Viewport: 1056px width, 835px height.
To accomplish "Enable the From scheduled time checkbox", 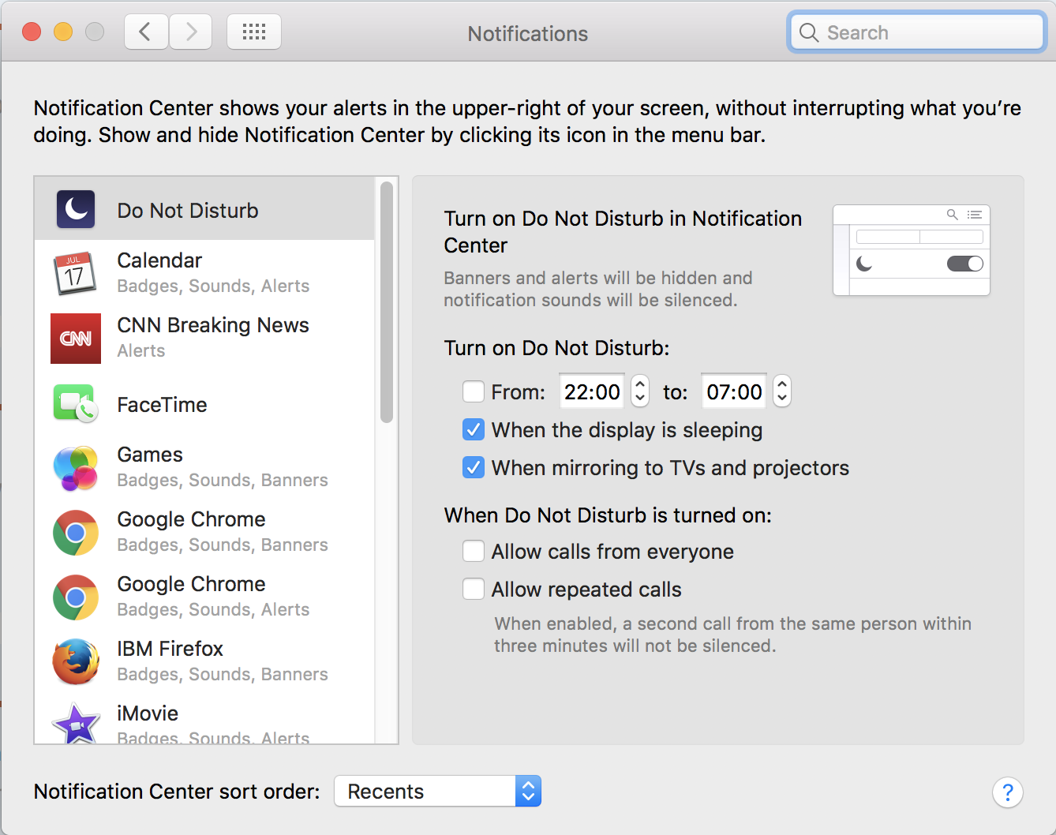I will (x=474, y=392).
